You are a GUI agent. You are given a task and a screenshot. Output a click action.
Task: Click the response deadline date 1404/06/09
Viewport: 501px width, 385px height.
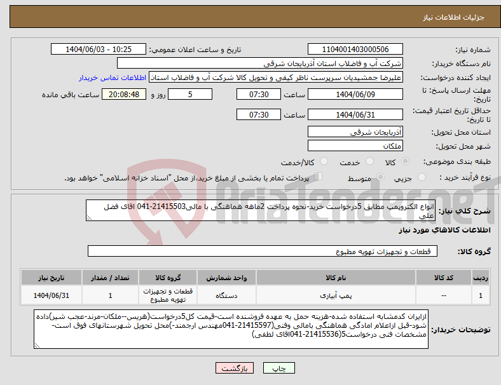coord(355,94)
